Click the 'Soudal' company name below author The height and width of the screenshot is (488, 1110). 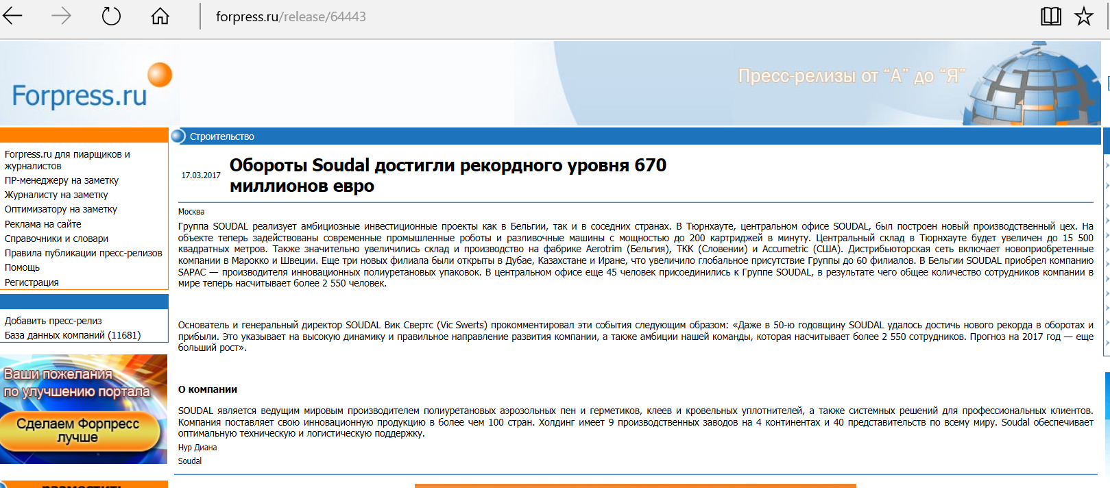coord(190,461)
